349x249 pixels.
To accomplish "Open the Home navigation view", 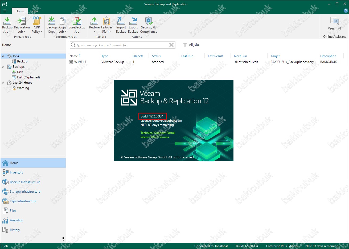I will (x=33, y=163).
